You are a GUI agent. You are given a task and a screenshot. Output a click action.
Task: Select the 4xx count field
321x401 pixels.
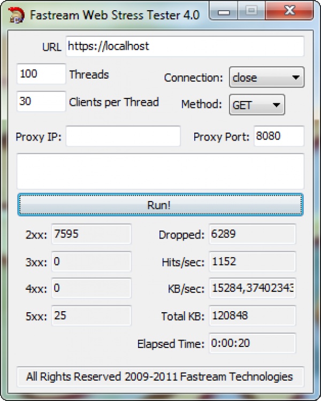pos(91,288)
